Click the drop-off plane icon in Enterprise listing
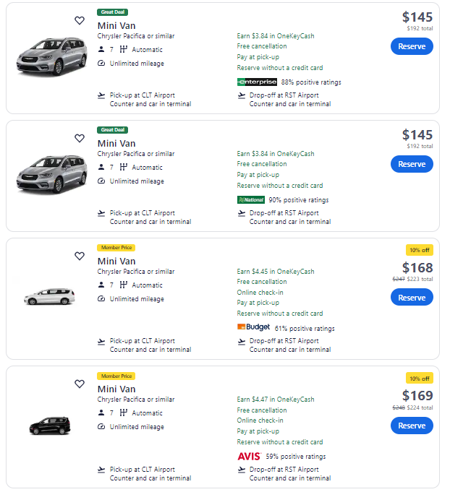 [242, 95]
